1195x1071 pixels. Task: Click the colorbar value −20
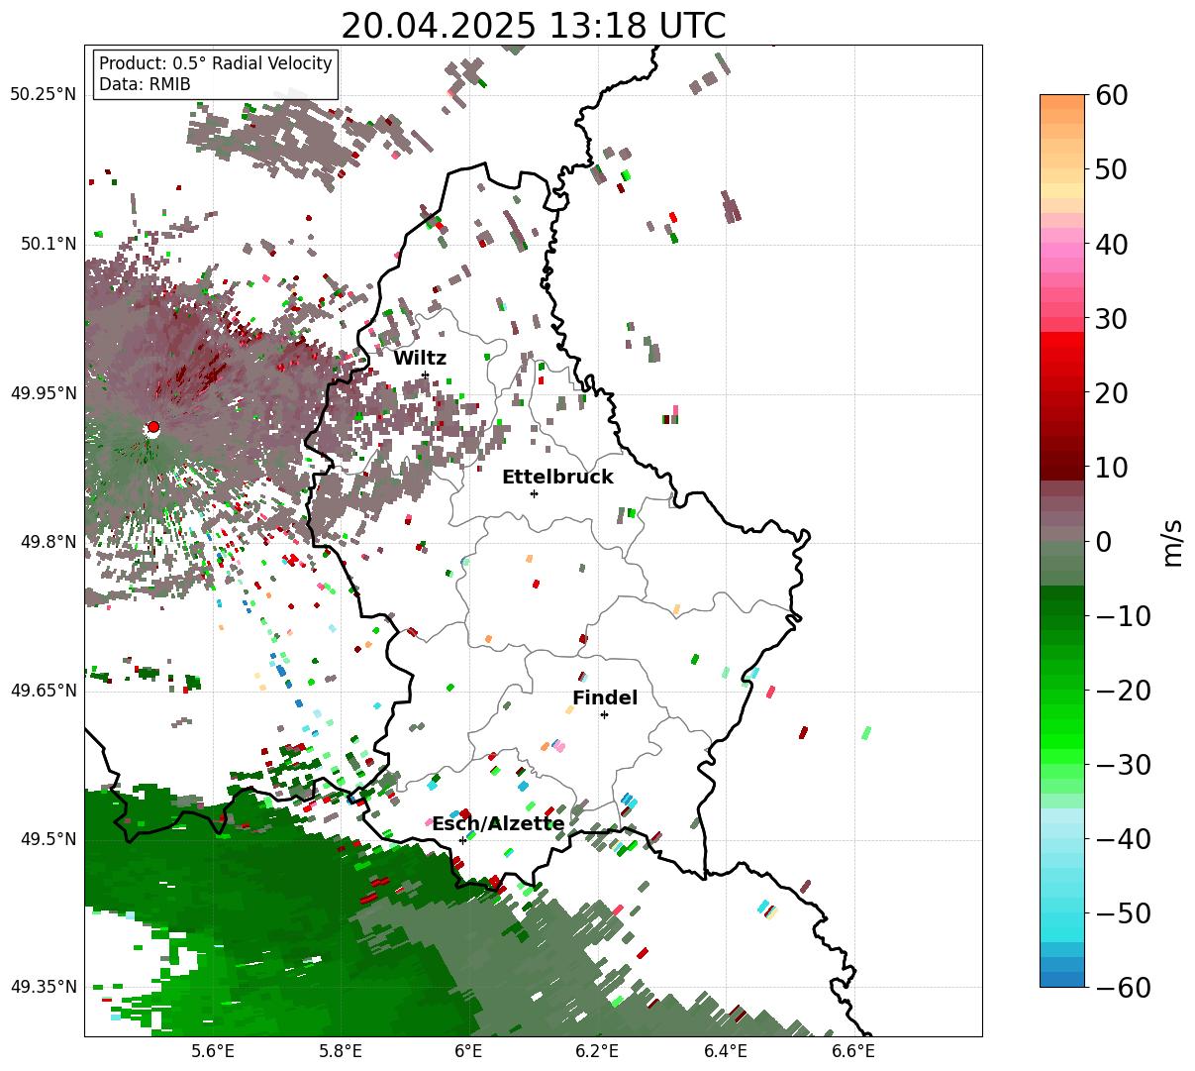pos(1122,691)
